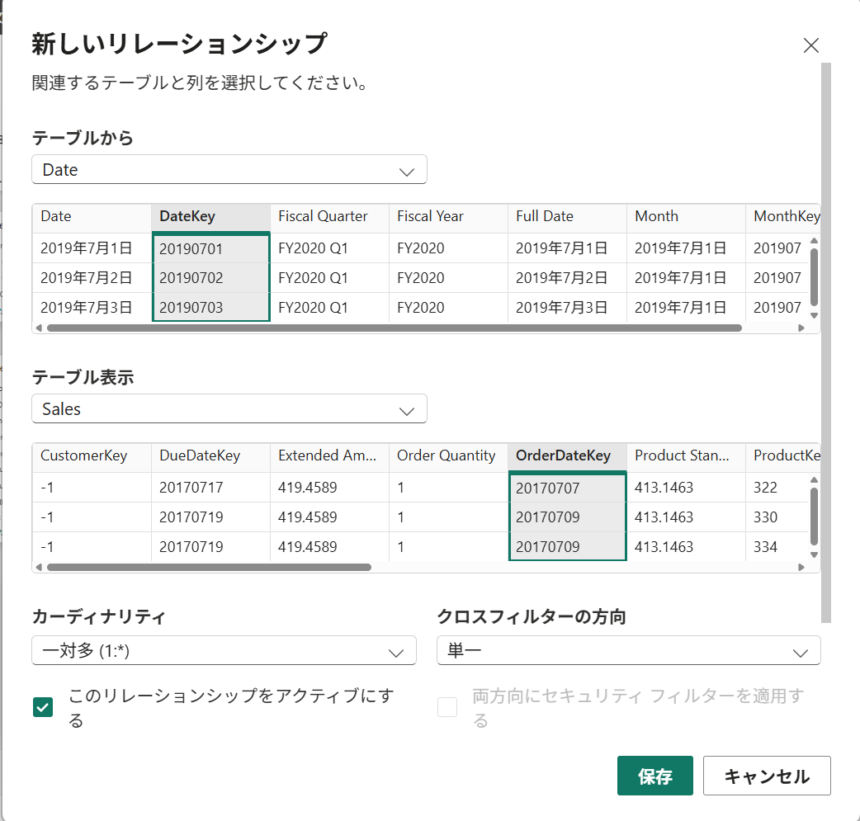
Task: Open the Sales target table dropdown
Action: pyautogui.click(x=229, y=408)
